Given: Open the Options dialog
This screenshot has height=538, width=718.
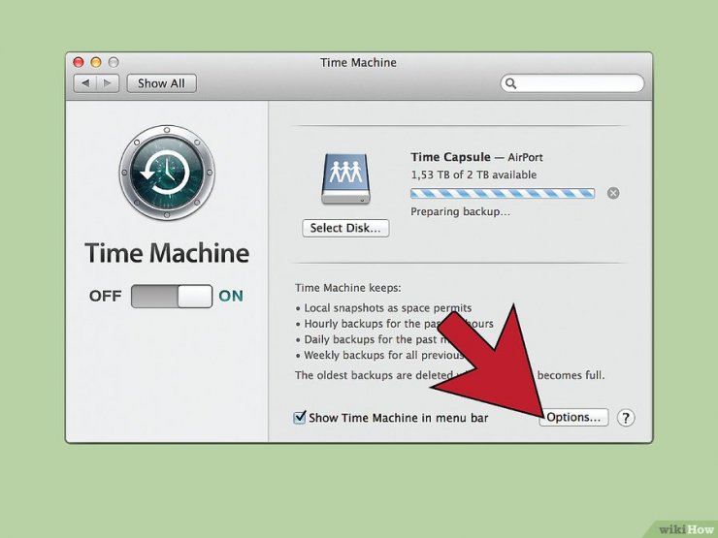Looking at the screenshot, I should pyautogui.click(x=573, y=417).
